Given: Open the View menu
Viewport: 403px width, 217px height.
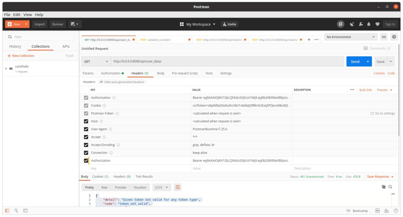Looking at the screenshot, I should 28,15.
